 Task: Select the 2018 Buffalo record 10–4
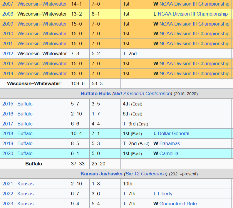click(76, 133)
